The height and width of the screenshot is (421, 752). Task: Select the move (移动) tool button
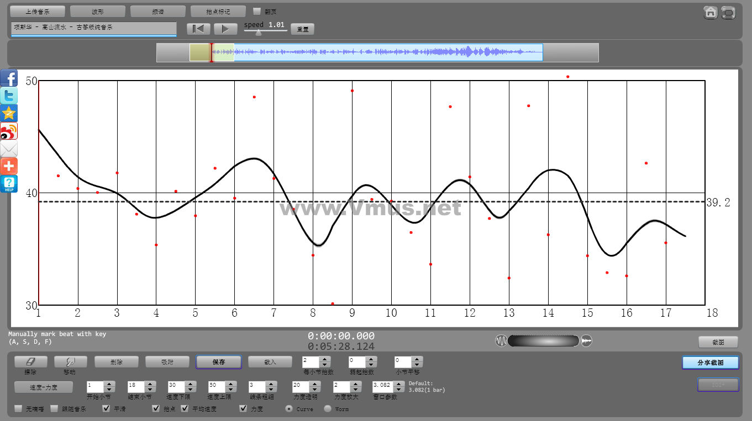coord(71,362)
